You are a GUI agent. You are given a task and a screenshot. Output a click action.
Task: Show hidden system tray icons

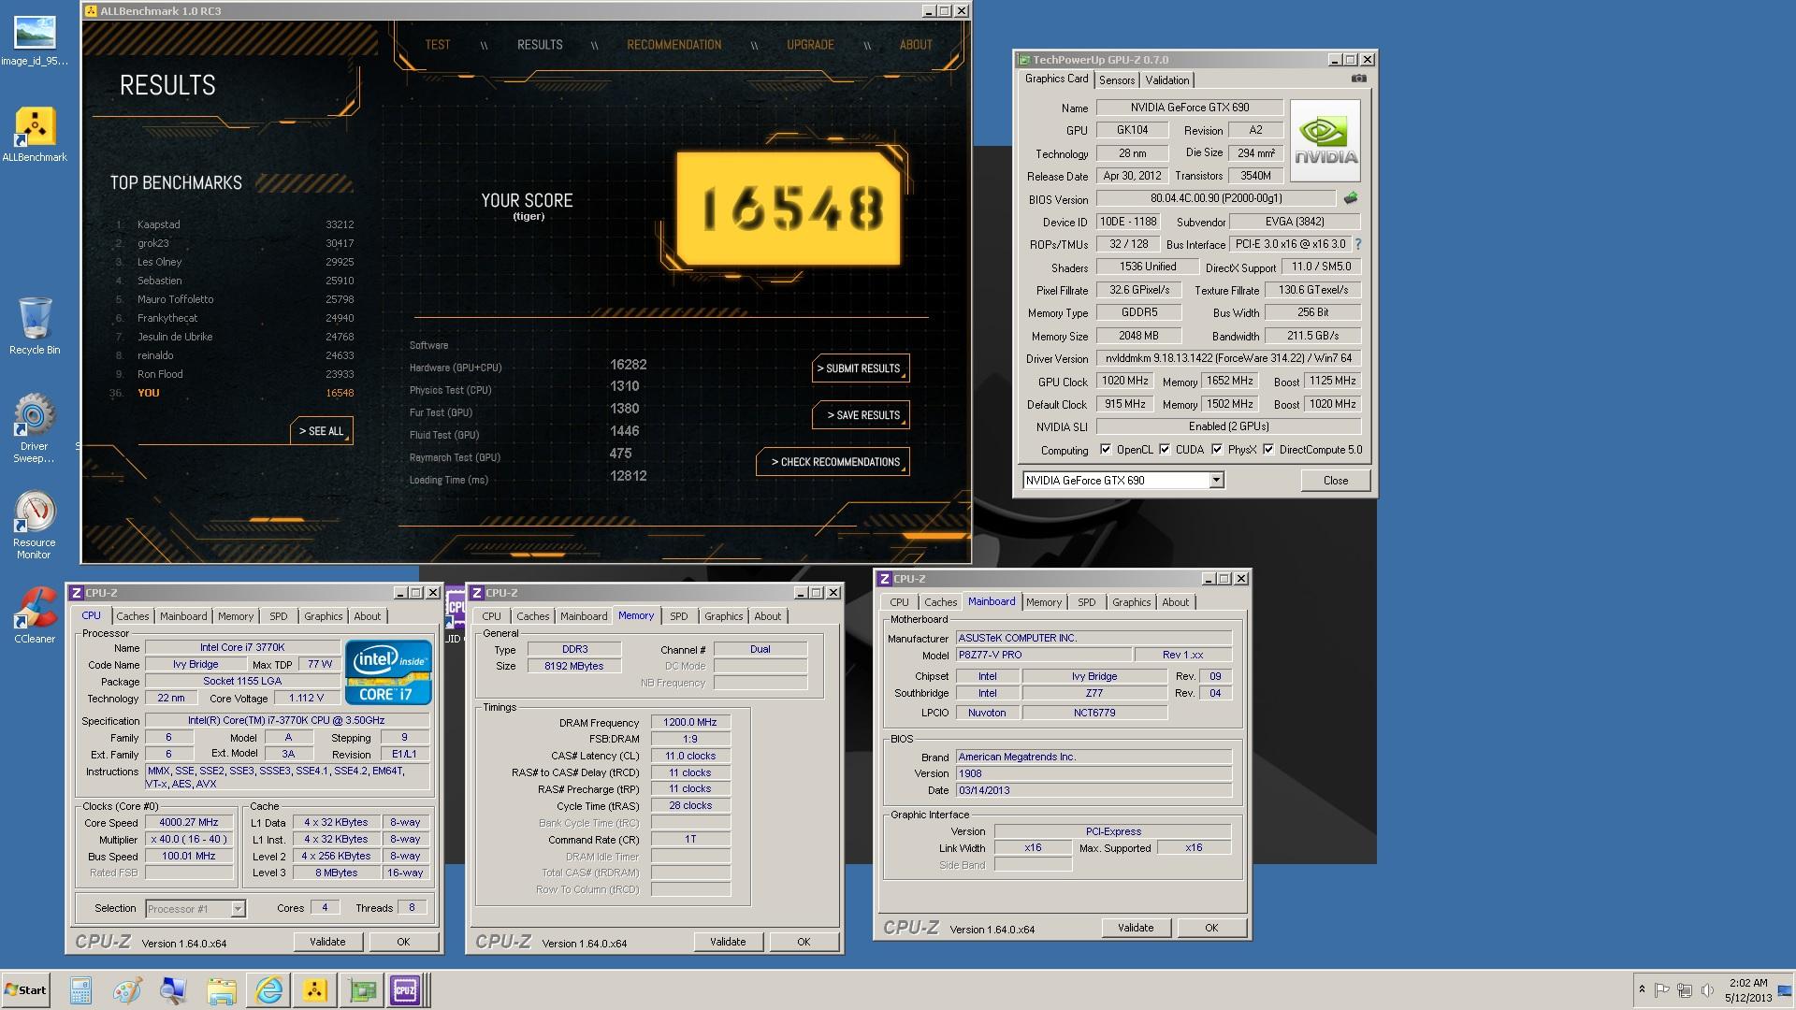1642,990
